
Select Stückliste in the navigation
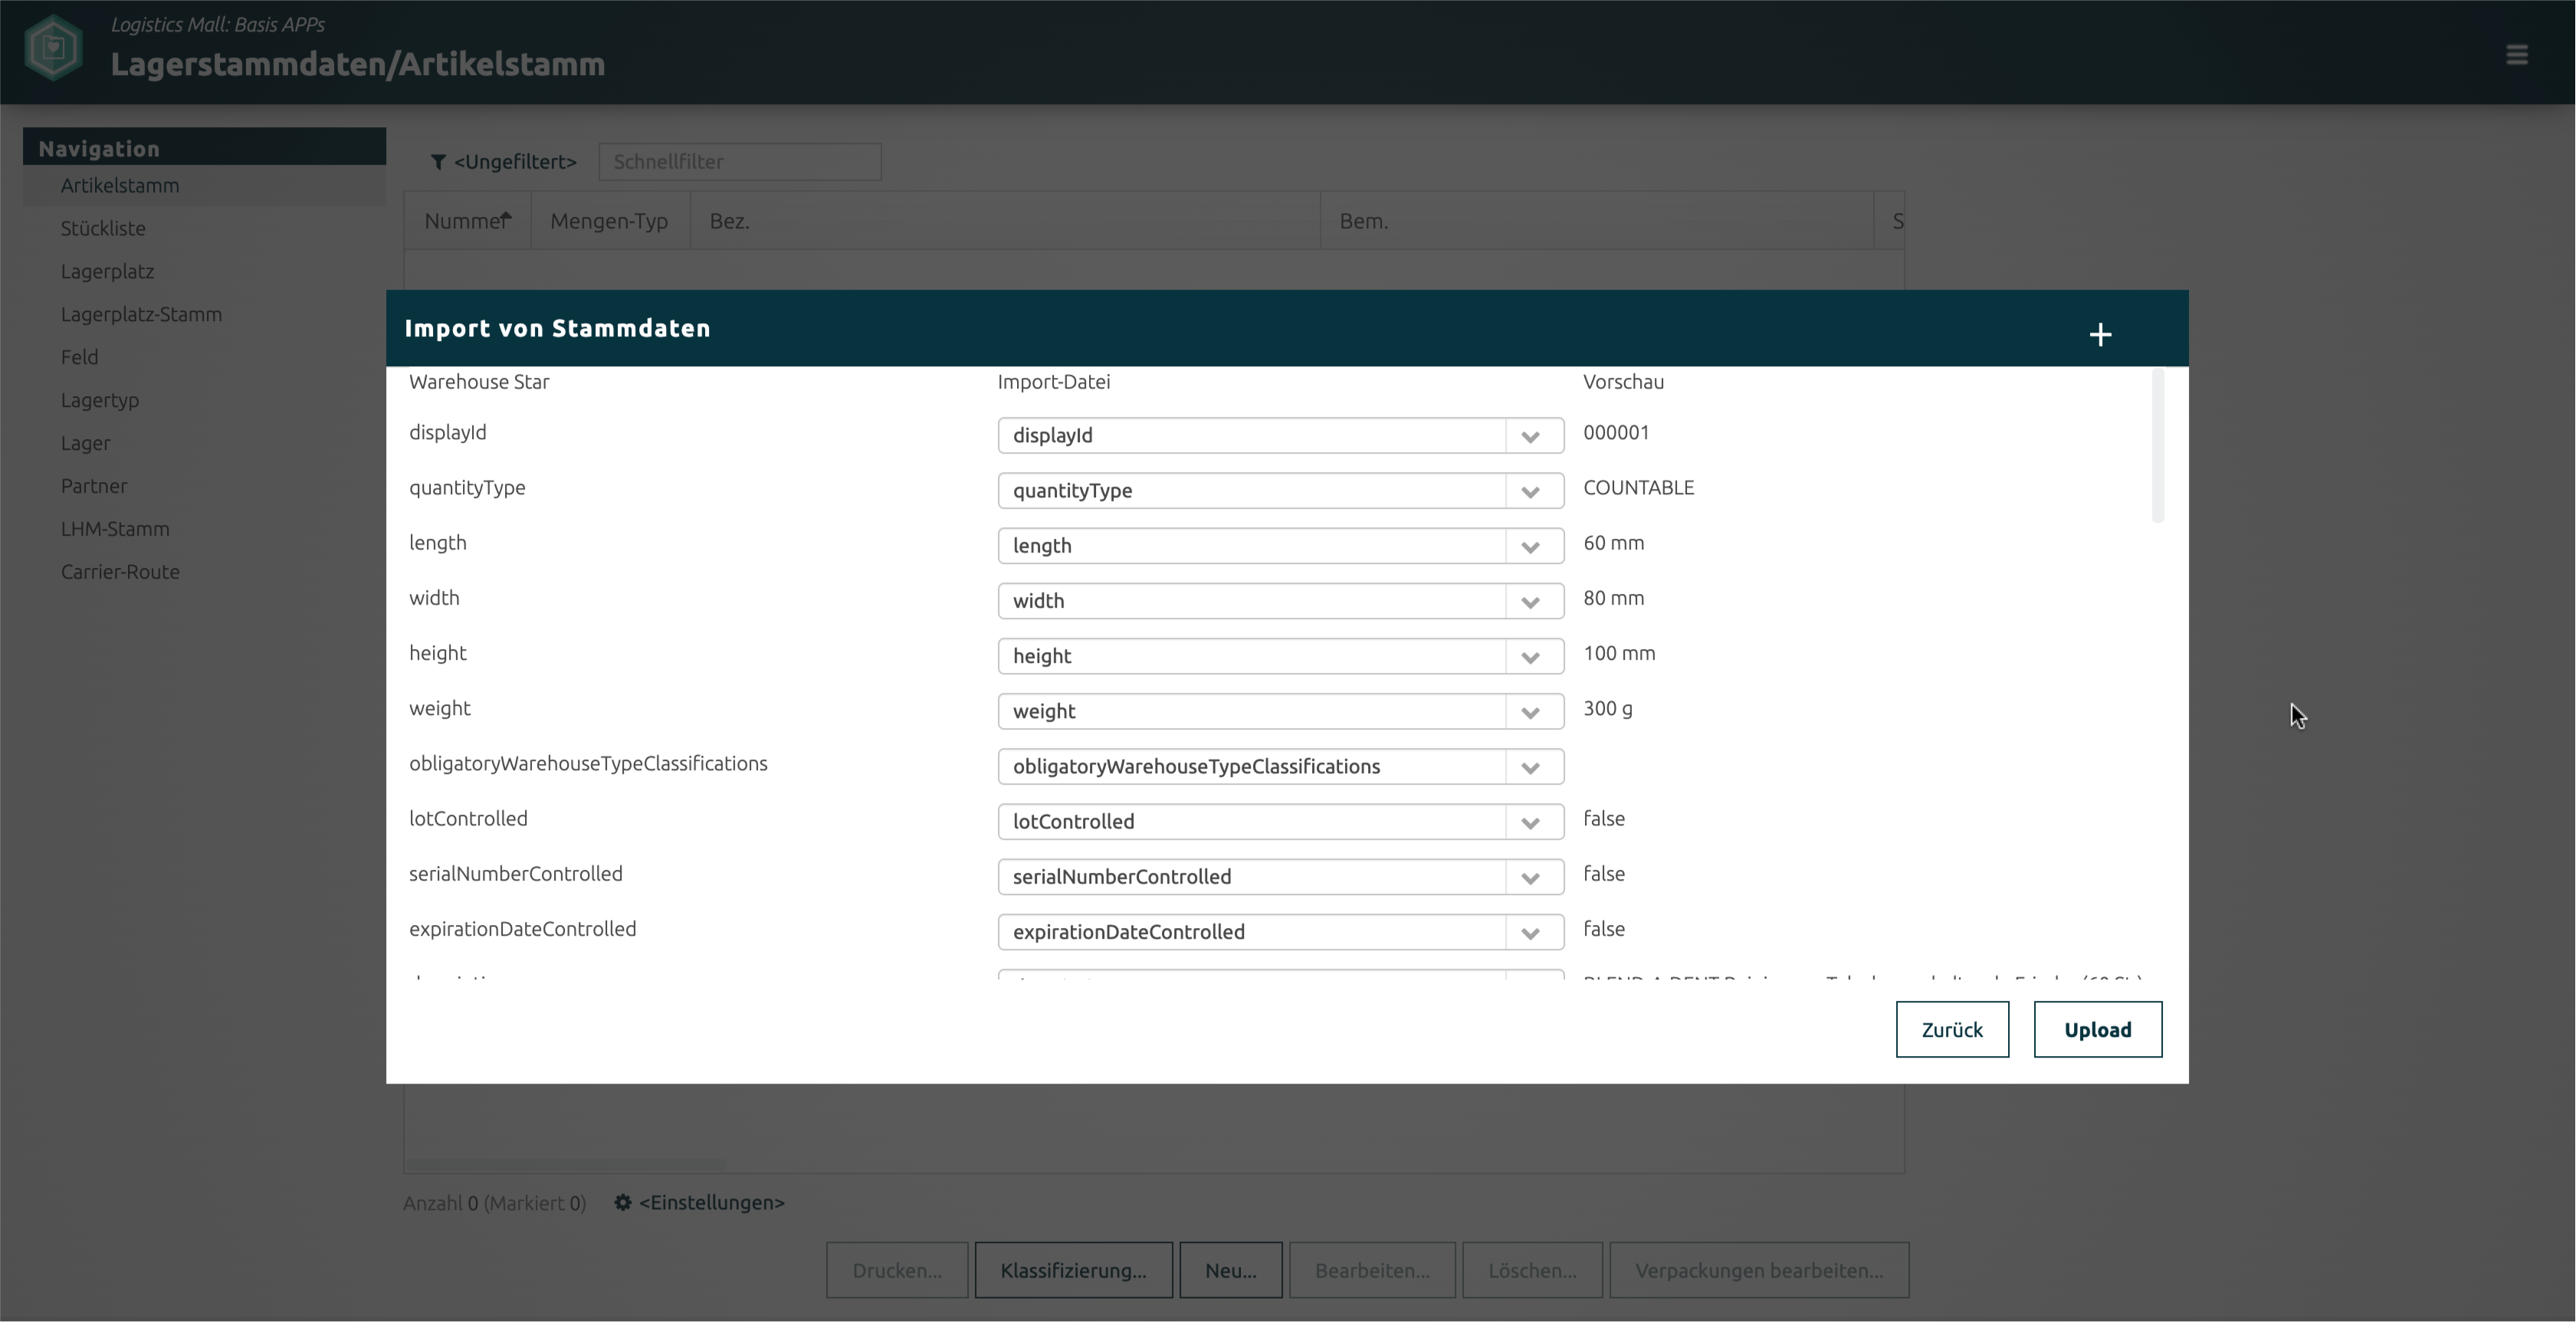click(x=103, y=228)
